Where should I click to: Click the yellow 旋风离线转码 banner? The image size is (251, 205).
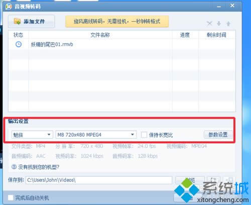(x=117, y=22)
